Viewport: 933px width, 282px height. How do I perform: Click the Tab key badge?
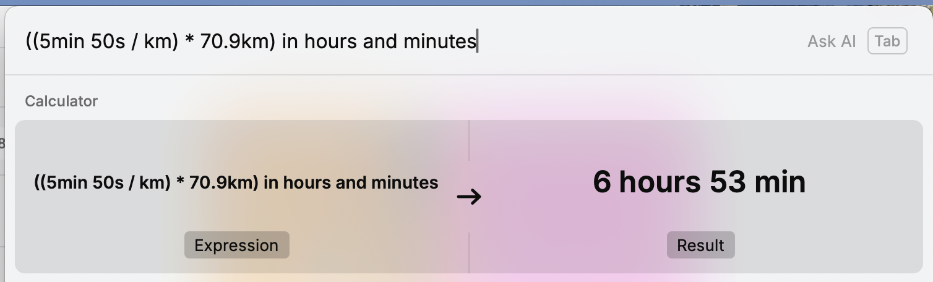pyautogui.click(x=887, y=41)
